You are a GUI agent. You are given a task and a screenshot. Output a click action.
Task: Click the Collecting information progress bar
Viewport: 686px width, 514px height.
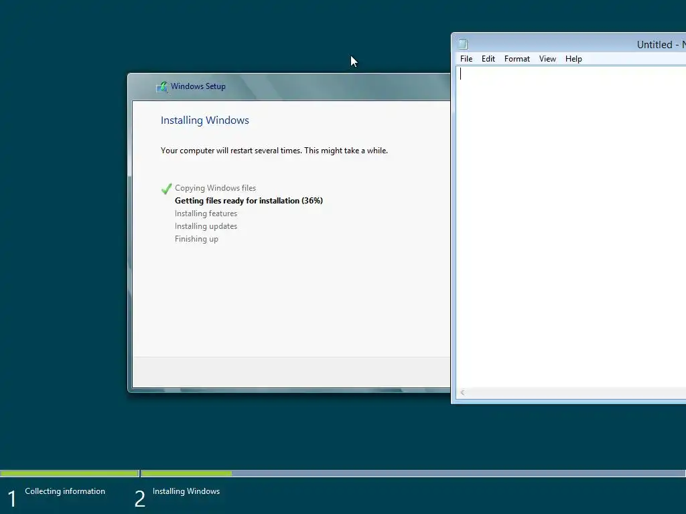pos(70,473)
